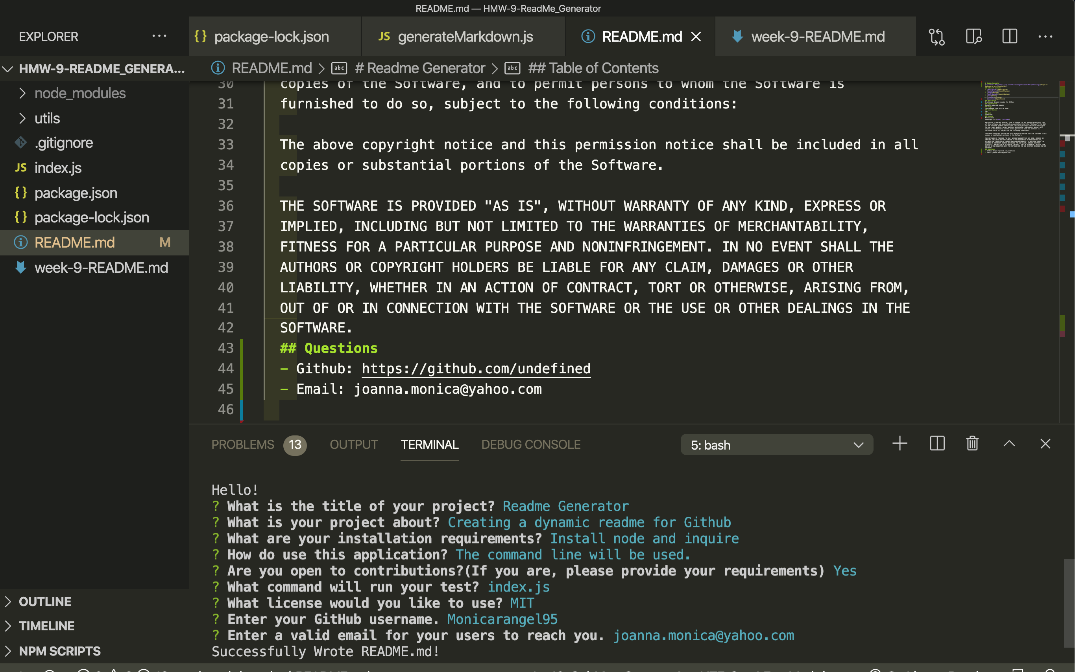Open more editor actions with the ellipsis icon
1075x672 pixels.
1045,37
